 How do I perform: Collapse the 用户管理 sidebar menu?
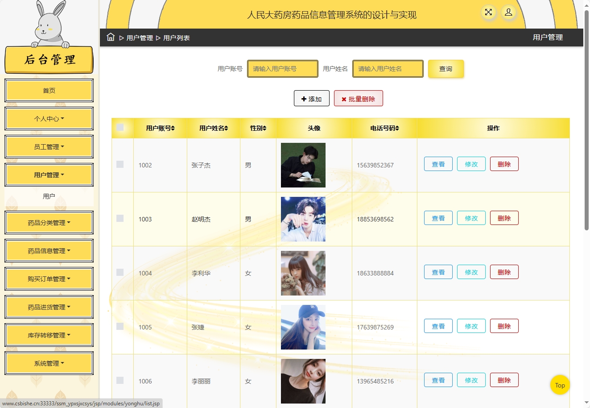(49, 175)
